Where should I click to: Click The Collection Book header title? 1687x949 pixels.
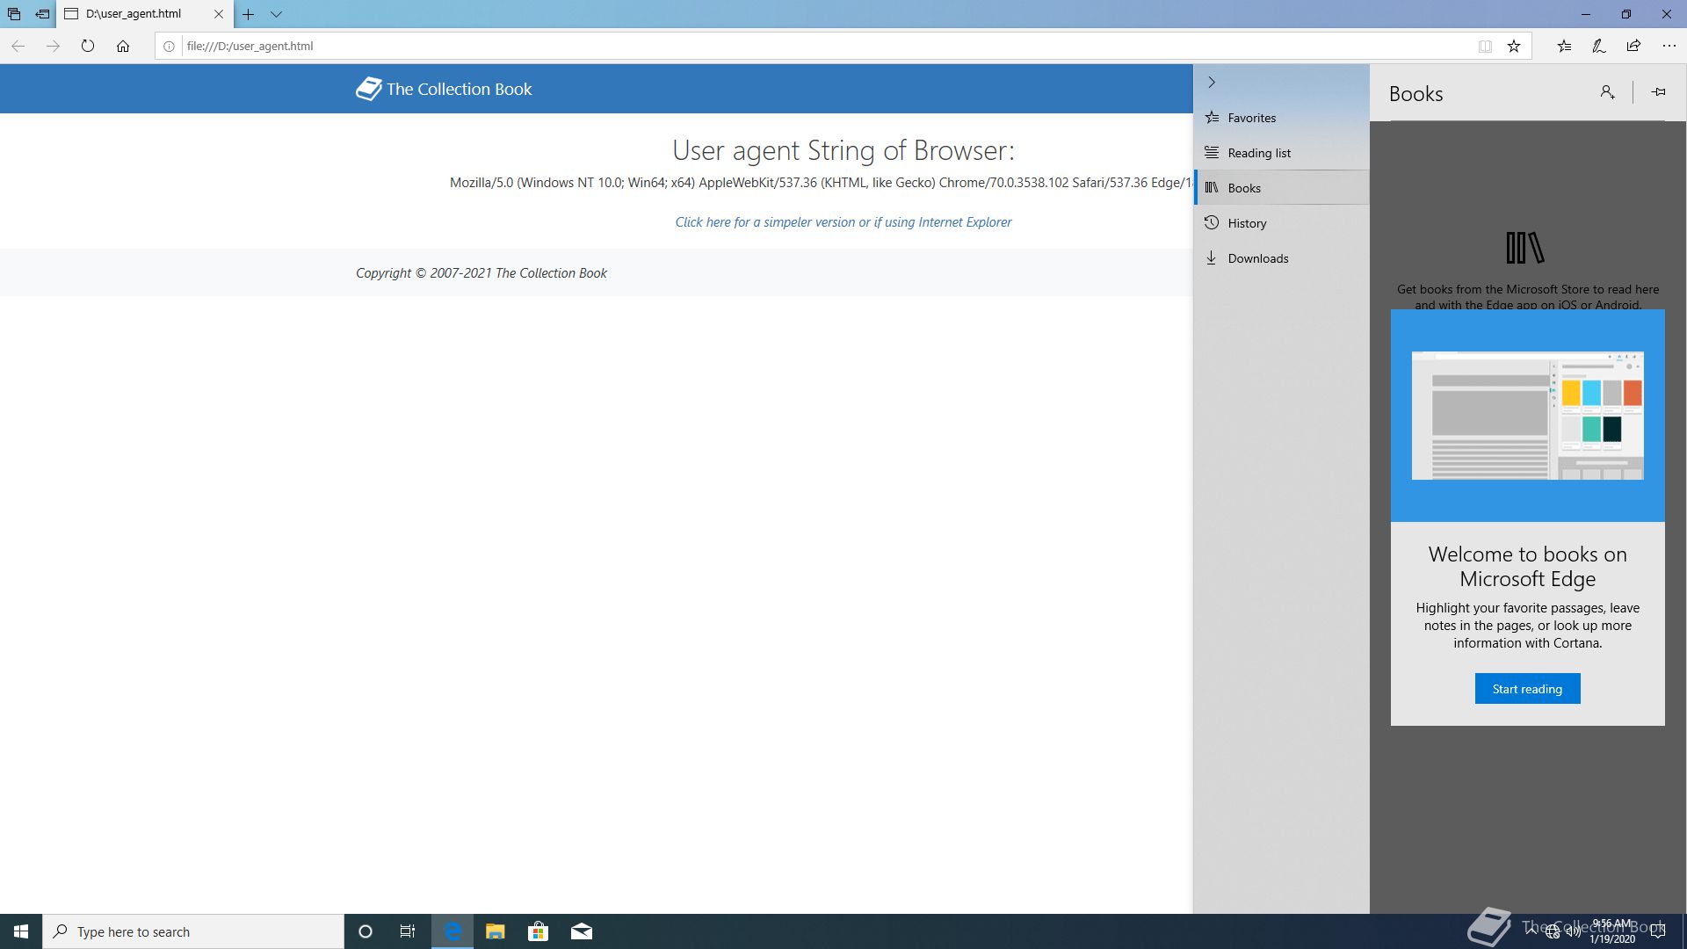click(x=459, y=89)
